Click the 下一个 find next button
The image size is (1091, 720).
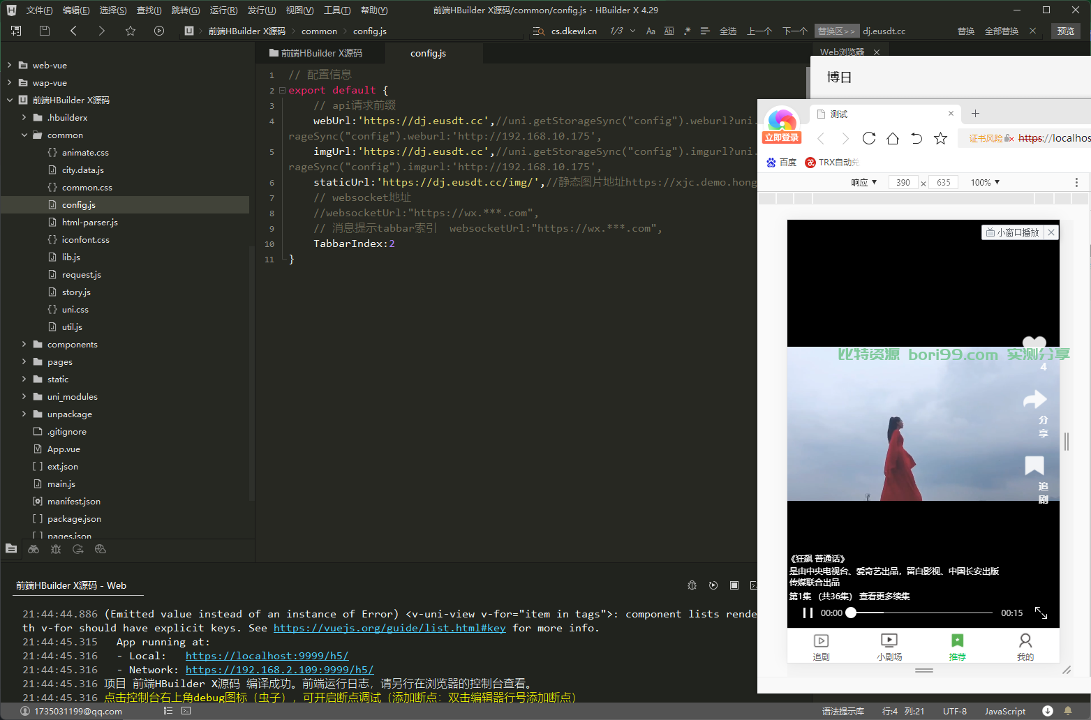click(795, 31)
